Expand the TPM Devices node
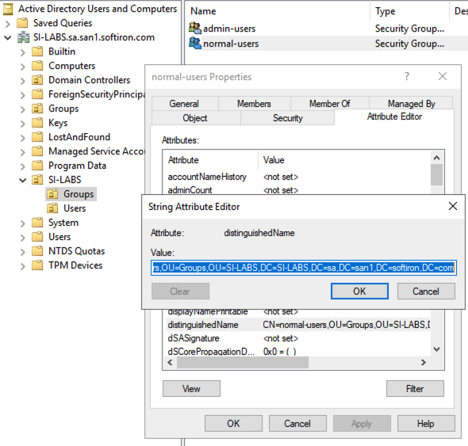This screenshot has height=446, width=468. point(23,266)
